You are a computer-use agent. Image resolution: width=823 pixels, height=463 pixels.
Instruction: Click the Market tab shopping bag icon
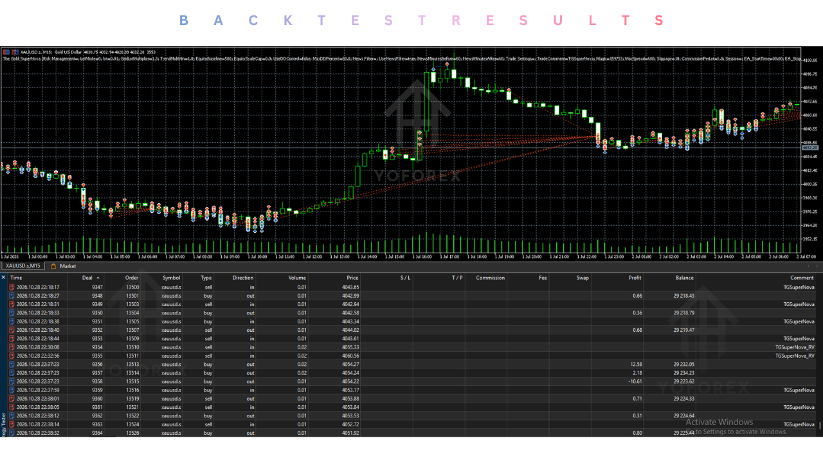53,266
